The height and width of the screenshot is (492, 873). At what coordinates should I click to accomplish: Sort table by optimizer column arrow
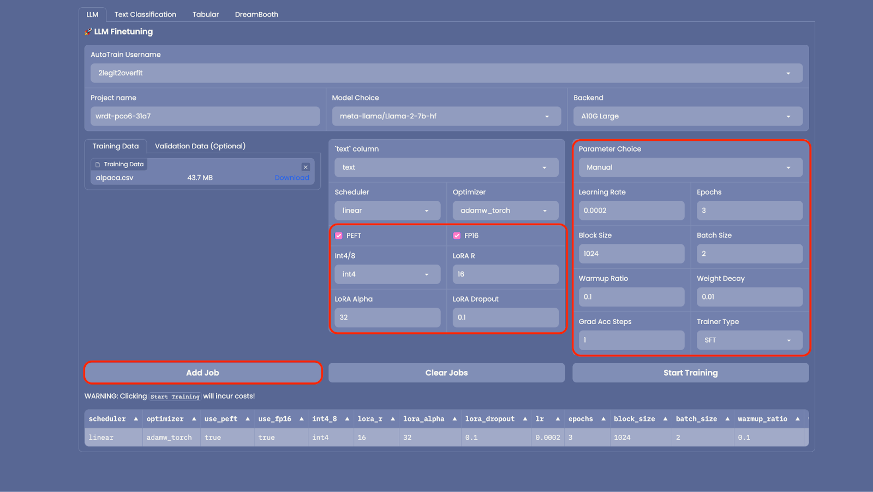(x=194, y=419)
